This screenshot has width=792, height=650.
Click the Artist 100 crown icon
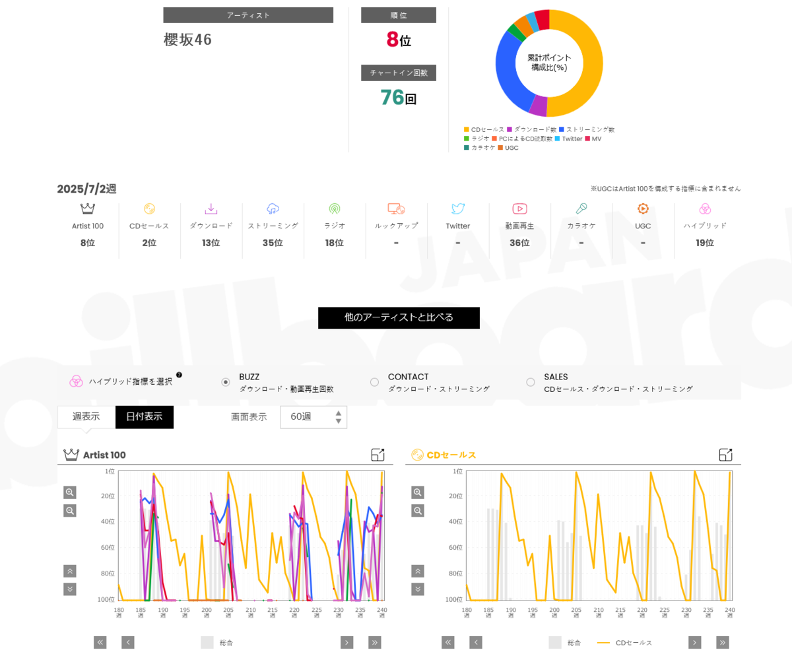88,209
